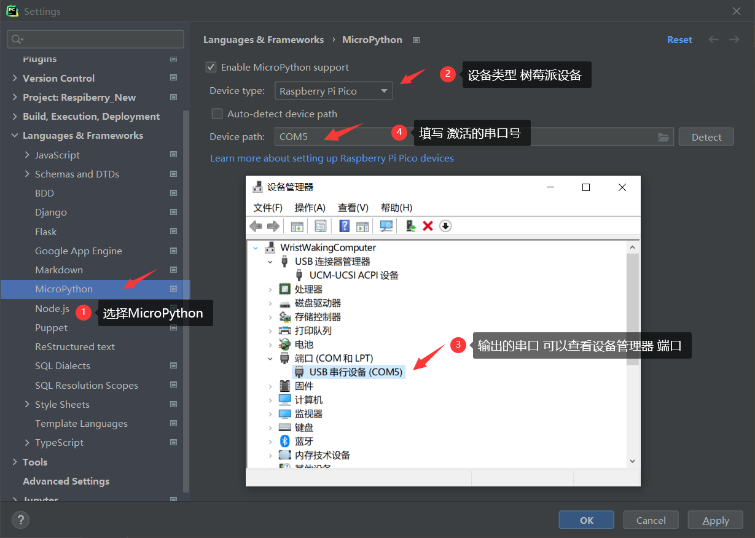The image size is (755, 538).
Task: Click show/hide console tree icon in Device Manager
Action: (297, 226)
